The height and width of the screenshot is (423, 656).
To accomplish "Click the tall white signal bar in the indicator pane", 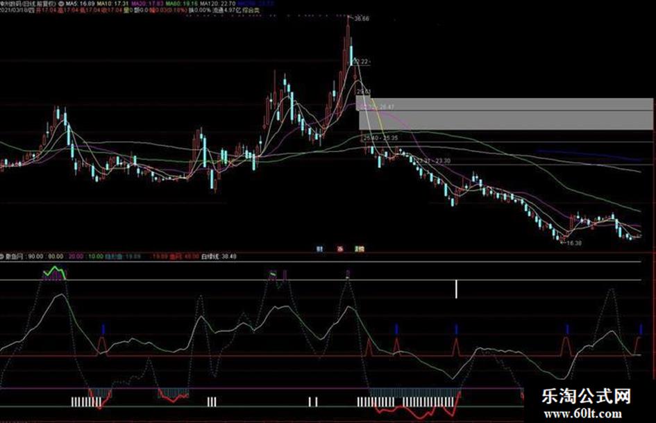I will [456, 290].
